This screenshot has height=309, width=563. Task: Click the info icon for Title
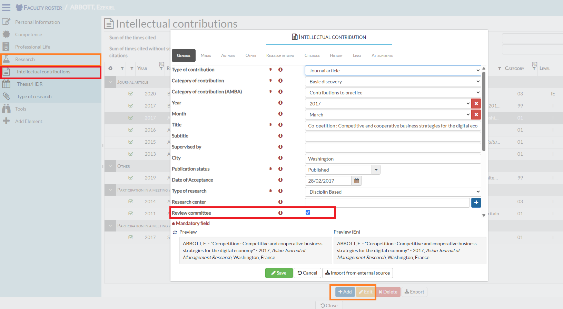pos(280,125)
